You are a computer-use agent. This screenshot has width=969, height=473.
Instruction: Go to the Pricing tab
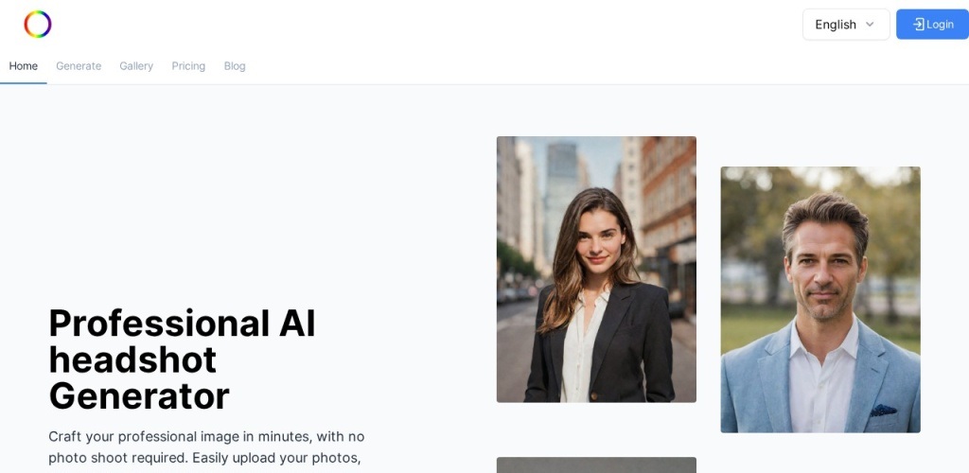188,66
